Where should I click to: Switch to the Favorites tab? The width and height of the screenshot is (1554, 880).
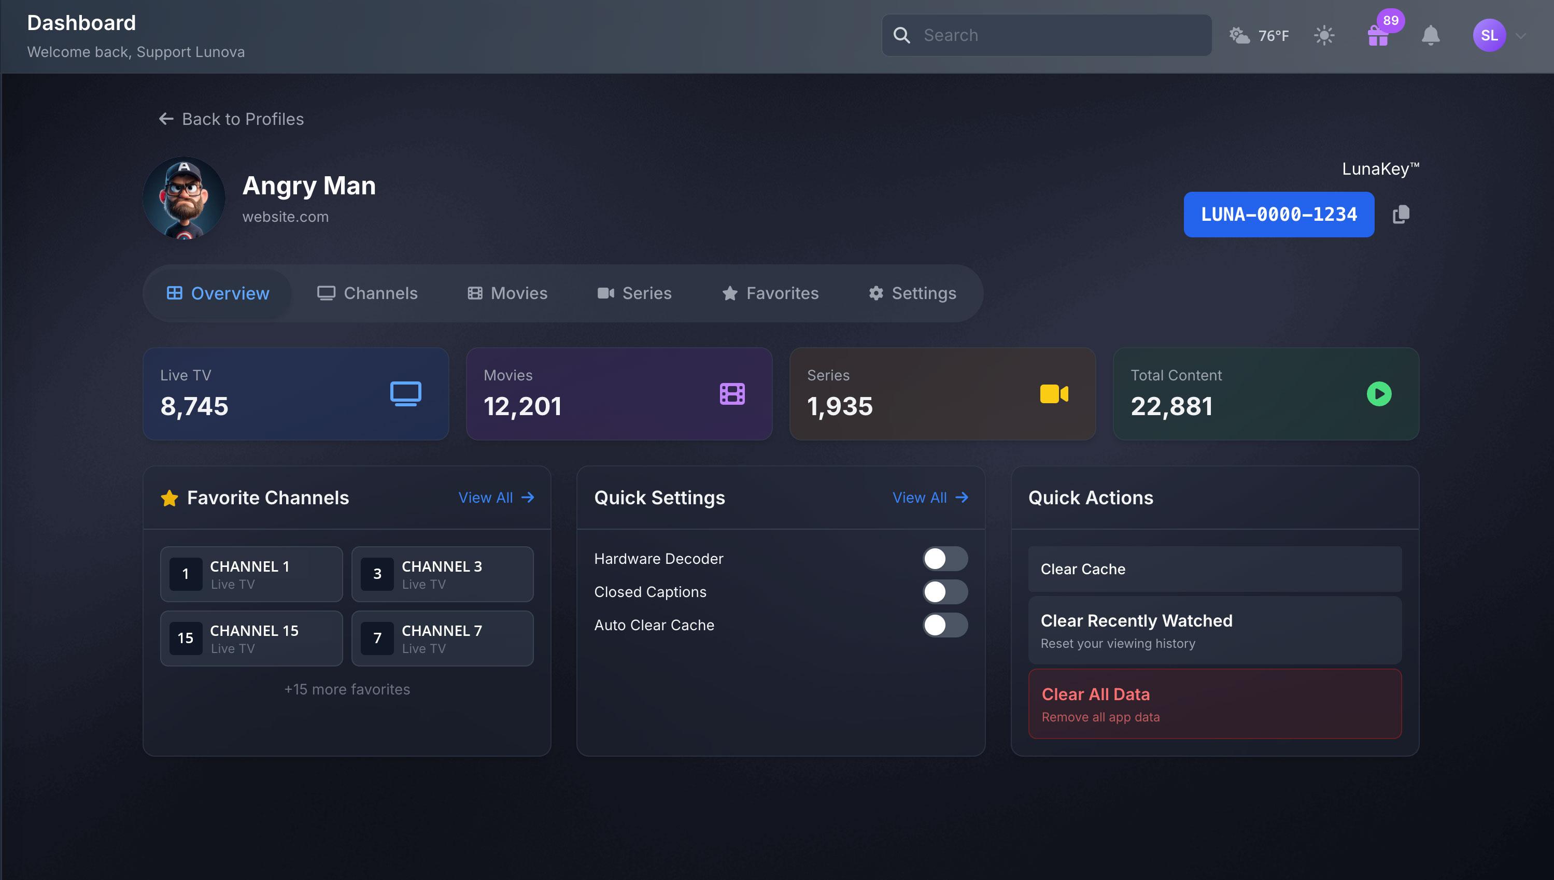click(770, 293)
